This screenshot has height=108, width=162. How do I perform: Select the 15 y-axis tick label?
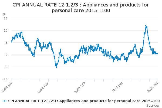pos(6,18)
